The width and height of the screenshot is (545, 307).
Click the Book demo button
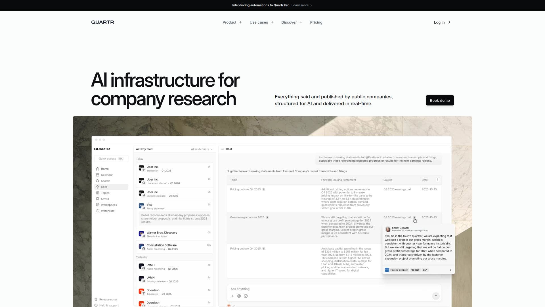[x=440, y=100]
